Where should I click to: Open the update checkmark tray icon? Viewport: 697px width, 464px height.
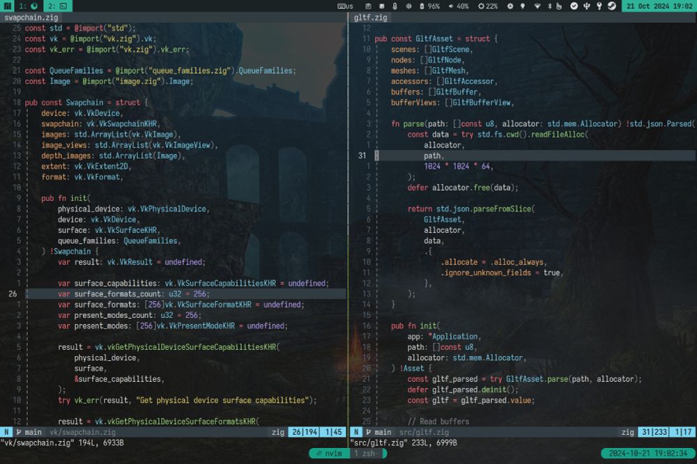pos(574,5)
